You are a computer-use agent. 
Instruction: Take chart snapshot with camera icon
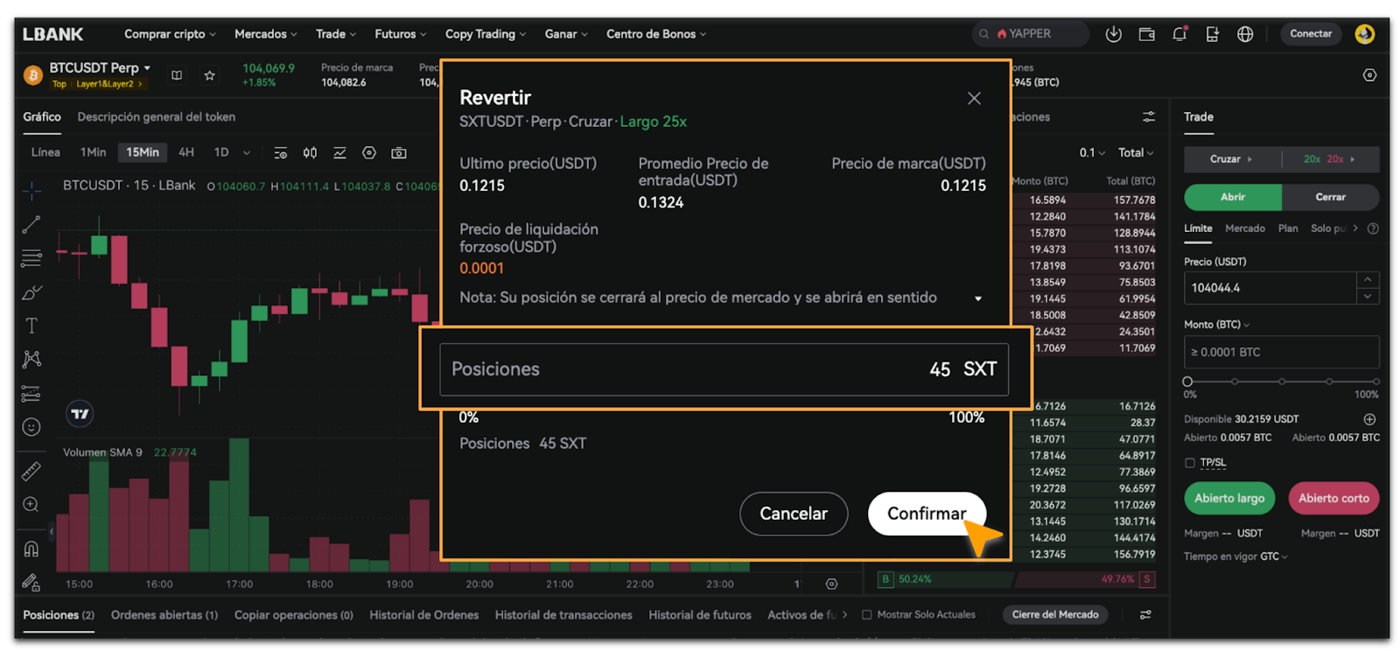tap(399, 152)
